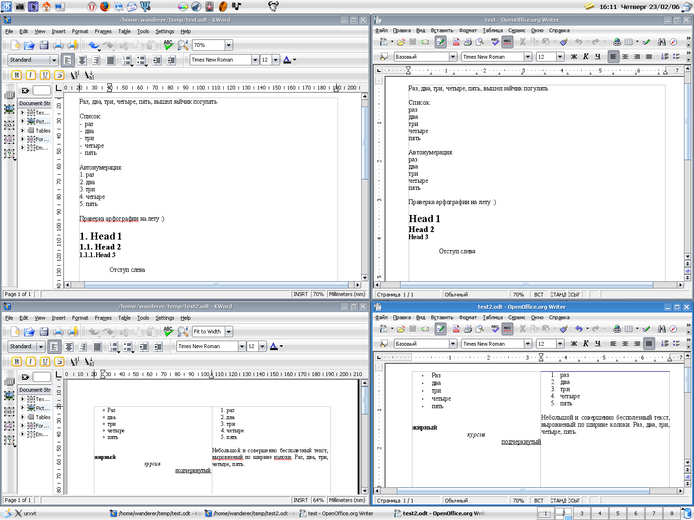Open Таблица menu in test2.odt OpenOffice Writer
The height and width of the screenshot is (520, 694).
[x=493, y=317]
